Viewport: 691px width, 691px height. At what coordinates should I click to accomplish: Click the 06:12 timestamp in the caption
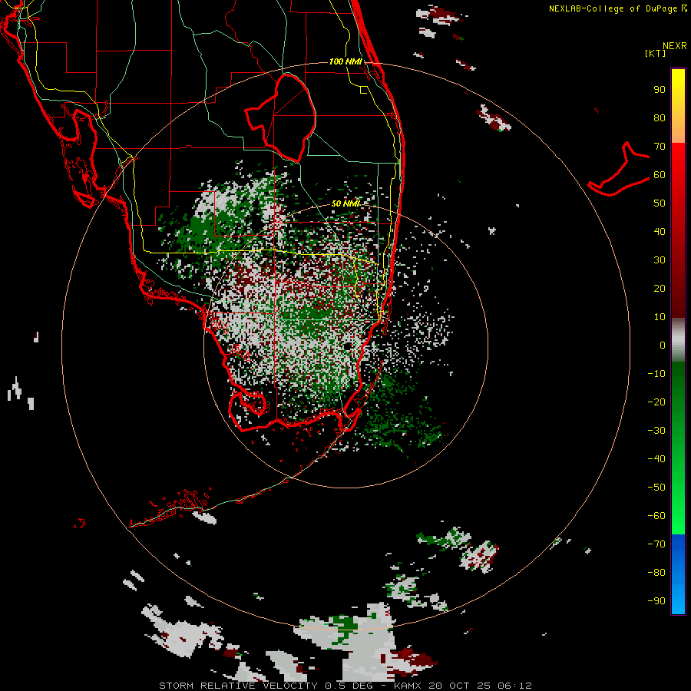[514, 686]
